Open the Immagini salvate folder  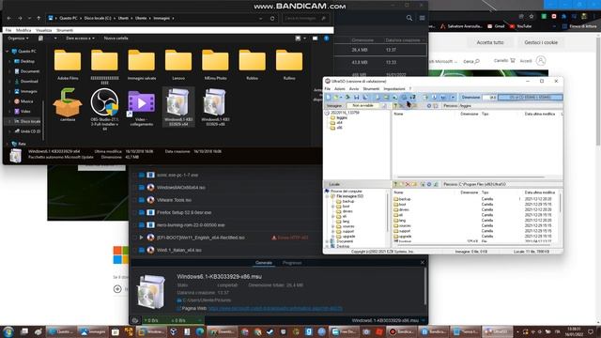pyautogui.click(x=142, y=65)
